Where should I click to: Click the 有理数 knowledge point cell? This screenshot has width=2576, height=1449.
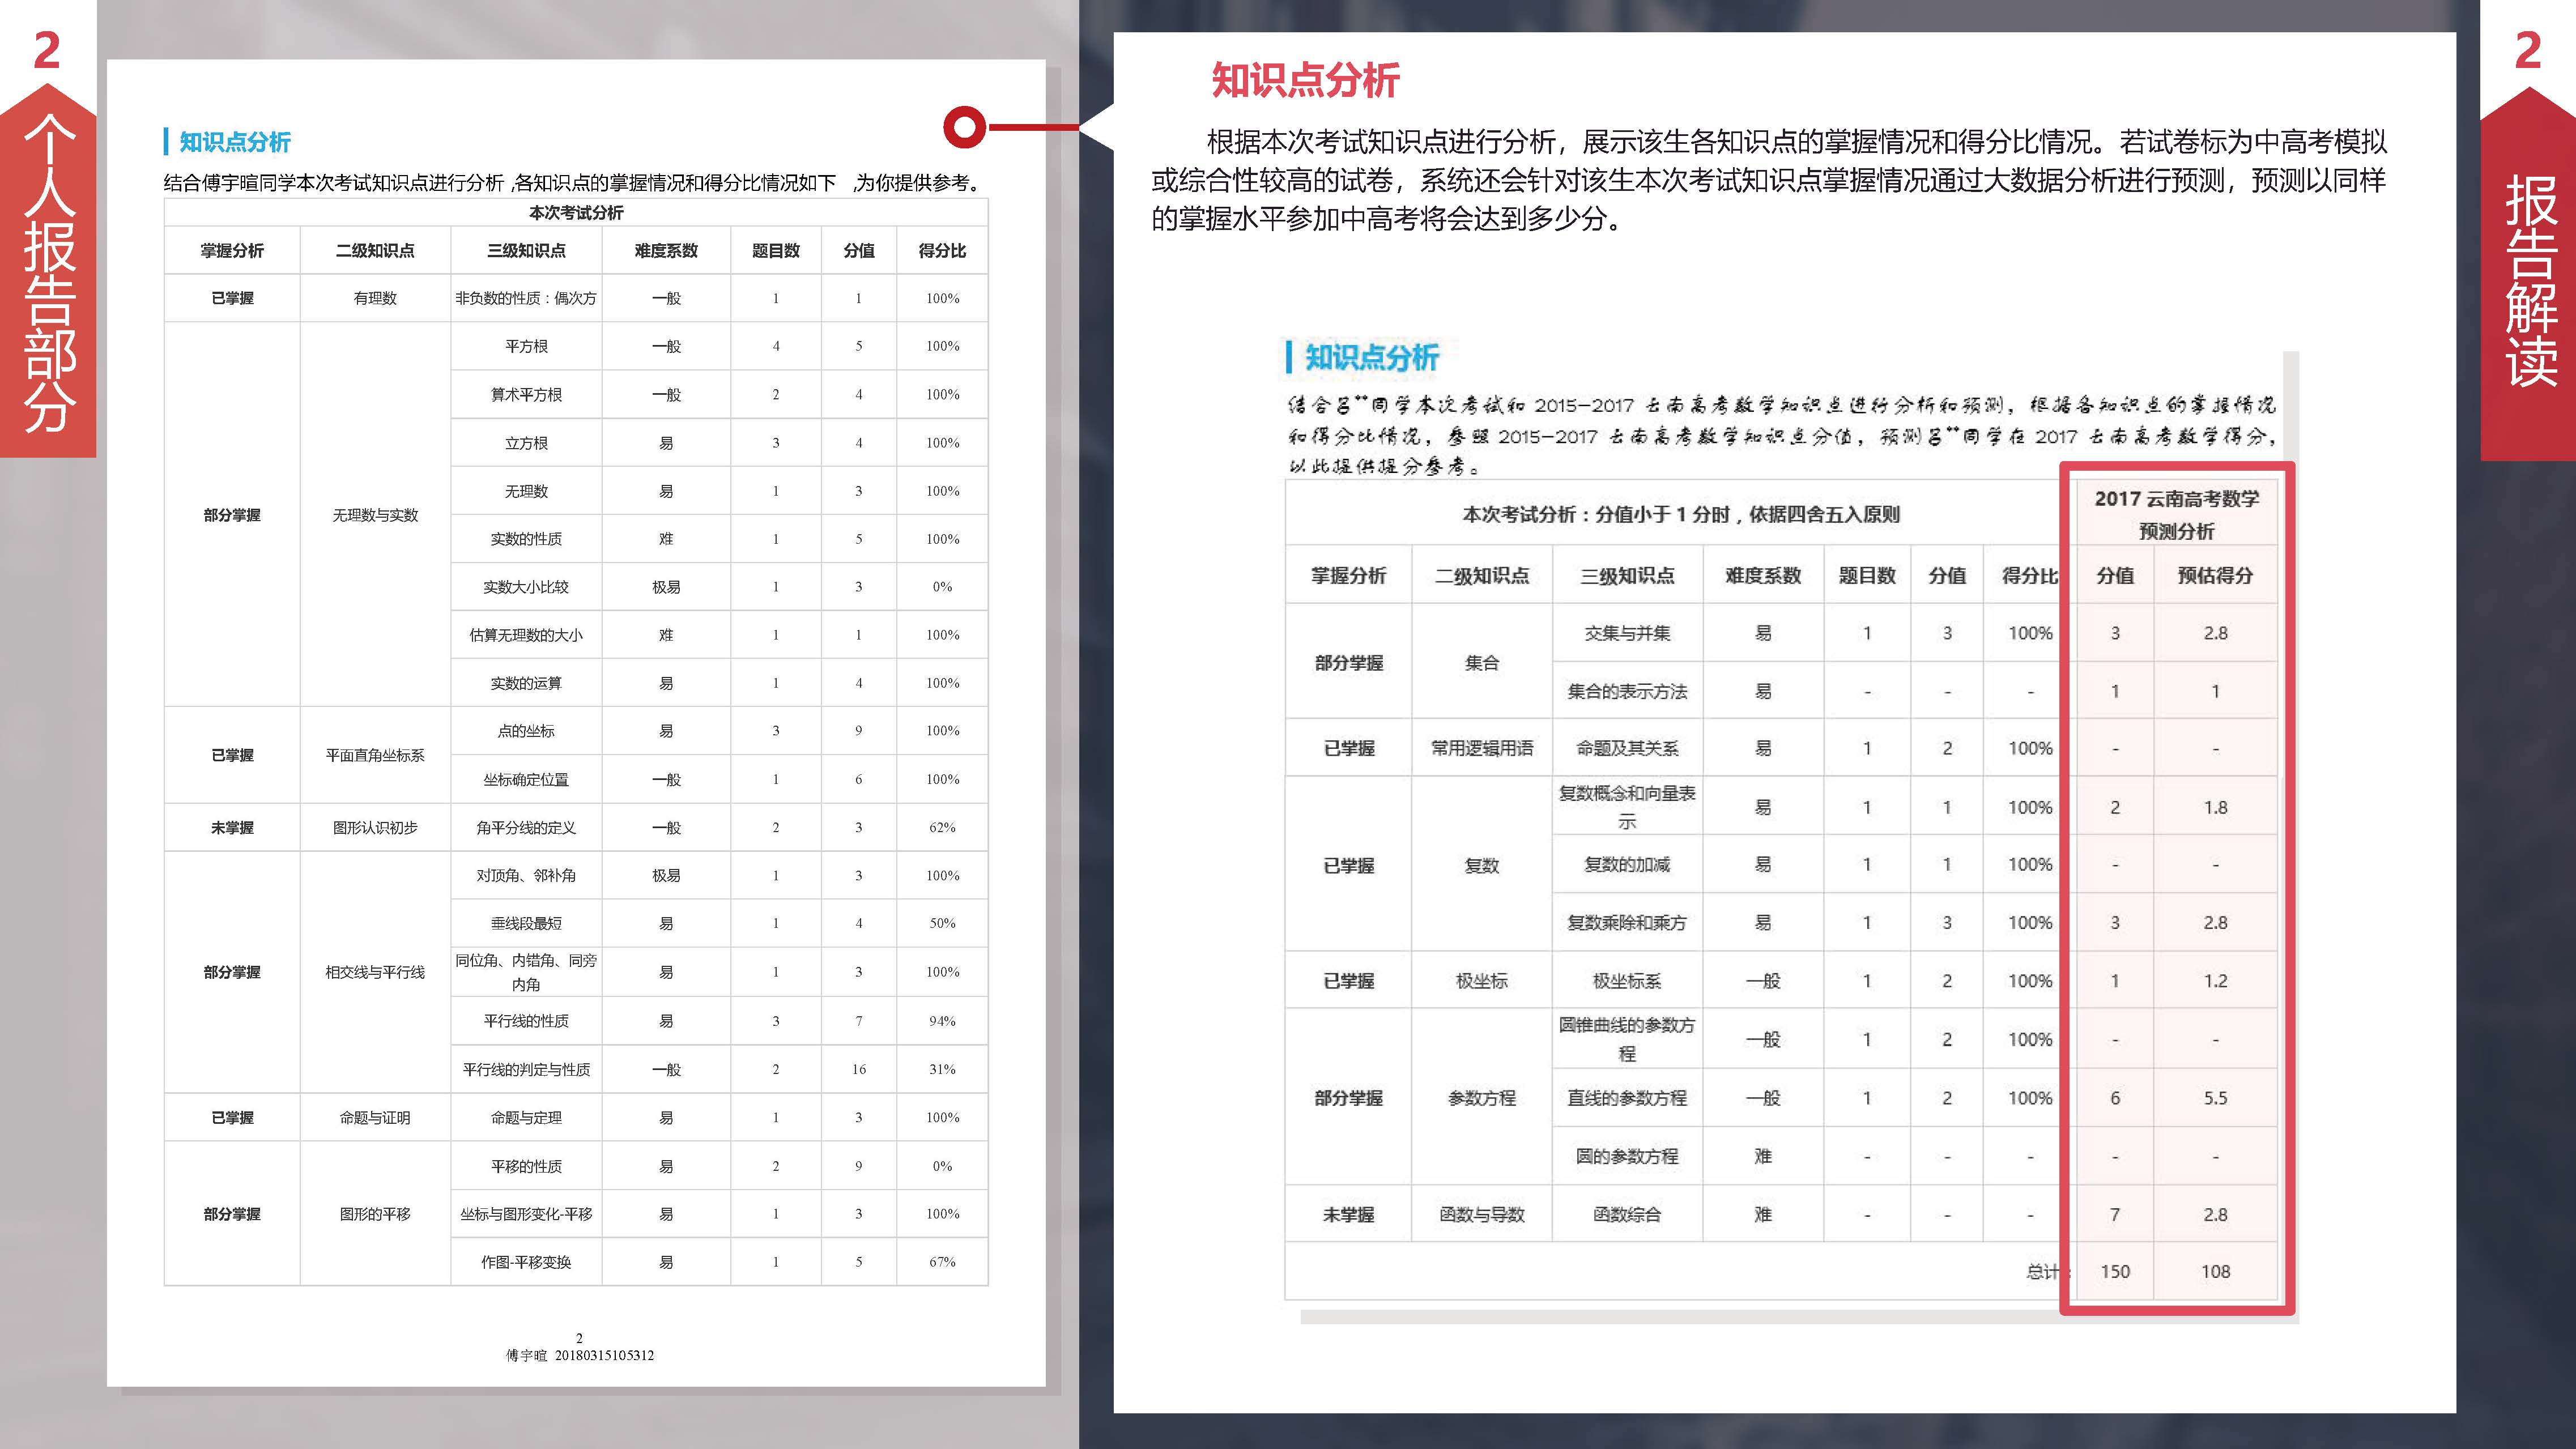375,298
